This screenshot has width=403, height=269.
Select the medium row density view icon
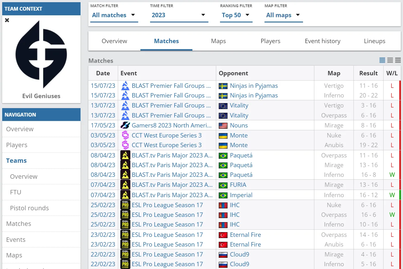(x=390, y=60)
